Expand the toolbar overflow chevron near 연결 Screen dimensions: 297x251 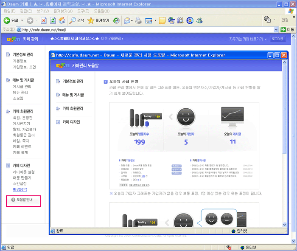tap(294, 17)
